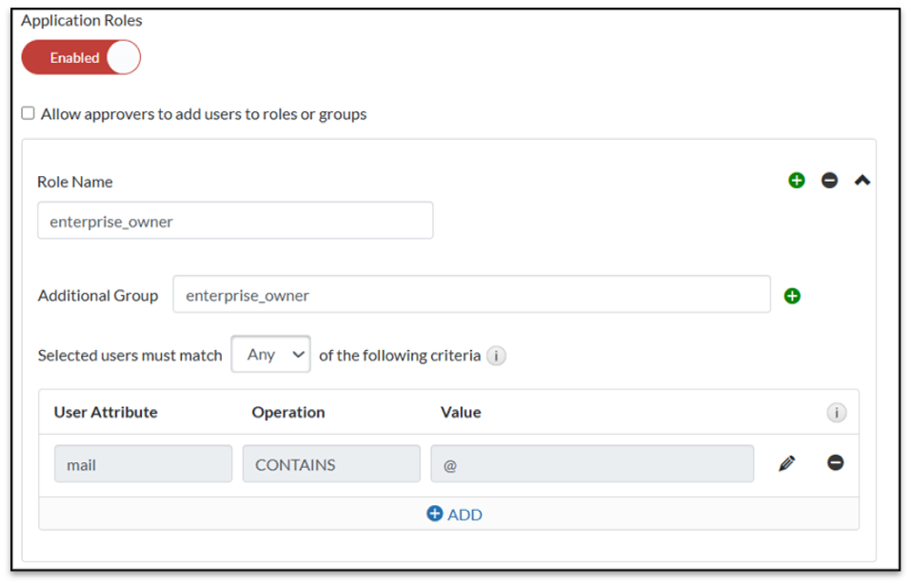Delete the mail CONTAINS criteria row
Screen dimensions: 911x585
[x=835, y=463]
